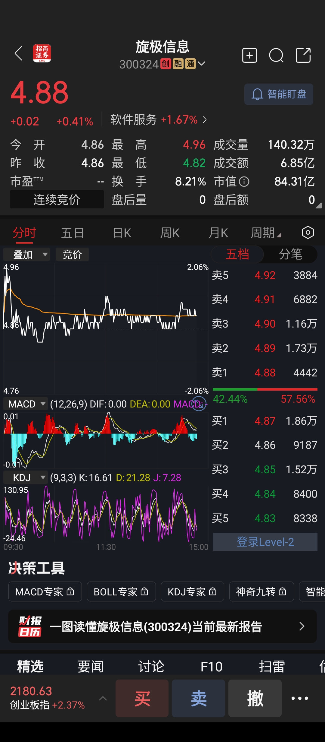Select the 精选 tab
The width and height of the screenshot is (325, 742).
click(30, 666)
